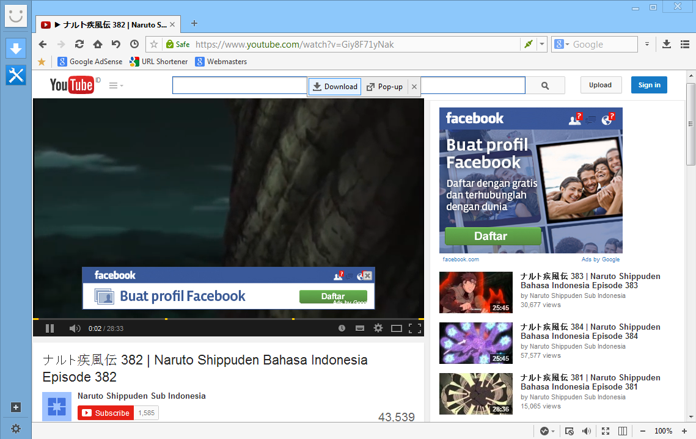Click the video progress bar

tap(229, 319)
